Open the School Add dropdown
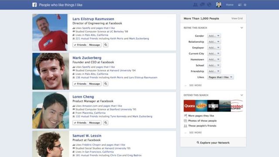Image resolution: width=279 pixels, height=157 pixels. coord(214,65)
